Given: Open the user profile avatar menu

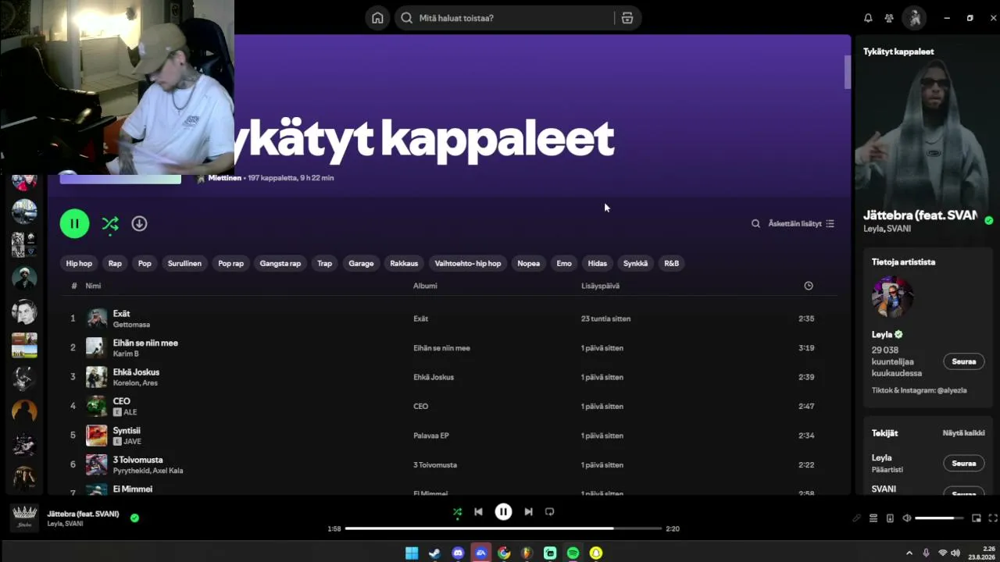Looking at the screenshot, I should [915, 18].
